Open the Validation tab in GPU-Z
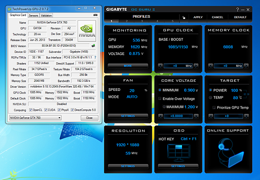The image size is (260, 180). (46, 16)
